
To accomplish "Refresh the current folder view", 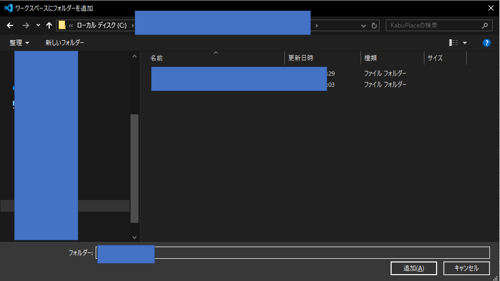I will [374, 25].
